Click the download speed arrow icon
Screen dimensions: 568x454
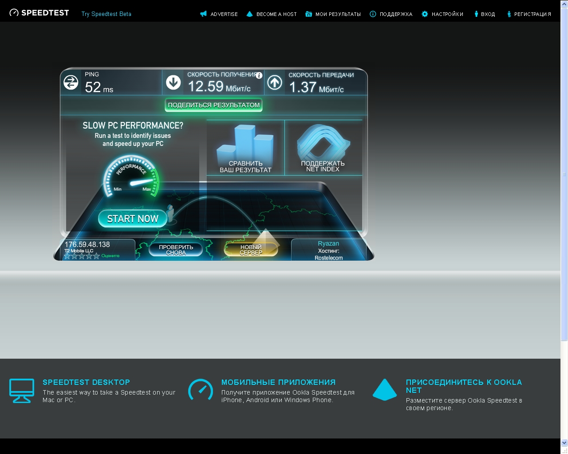click(x=173, y=82)
